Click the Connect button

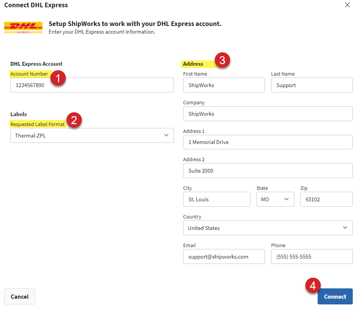(x=335, y=296)
